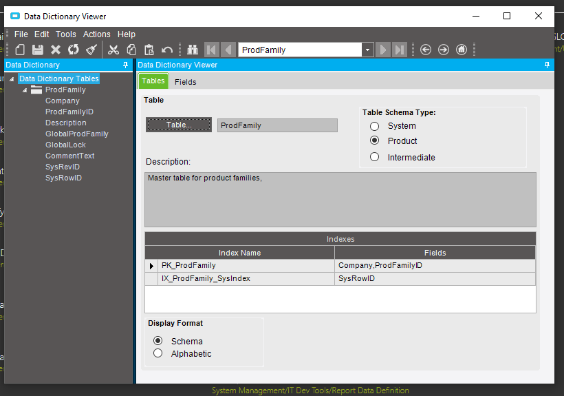Pin the Data Dictionary tree panel
The height and width of the screenshot is (396, 564).
click(x=126, y=65)
